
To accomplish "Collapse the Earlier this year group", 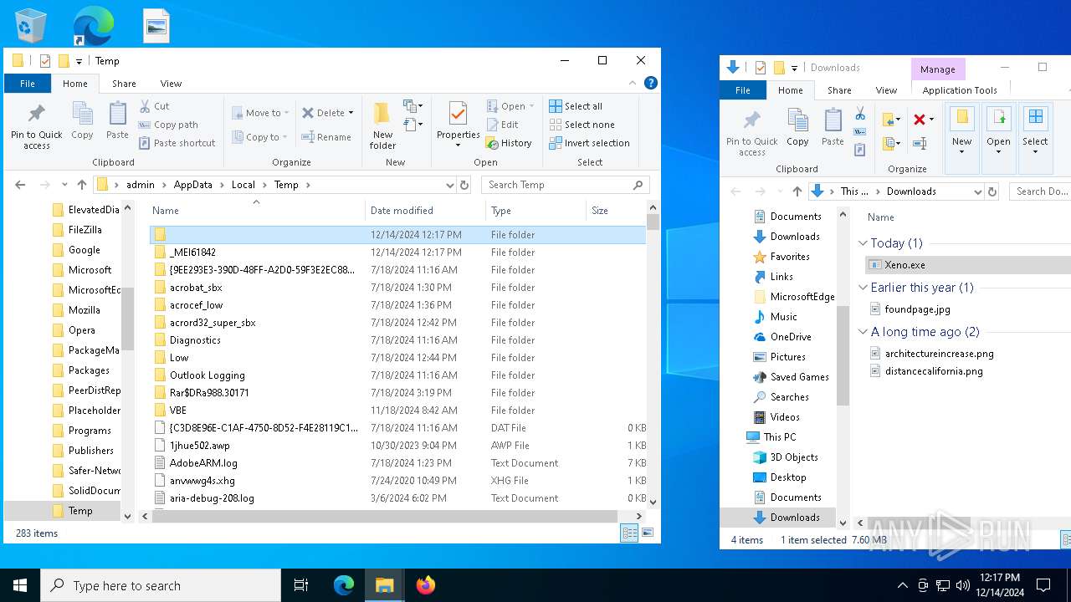I will pos(863,288).
